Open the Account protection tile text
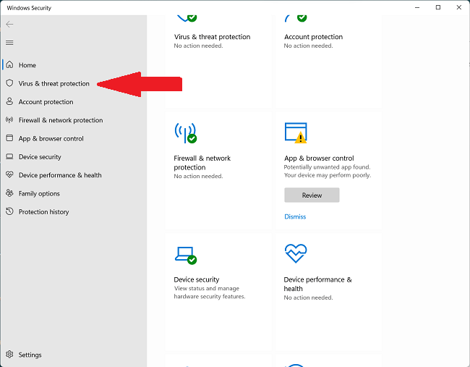Image resolution: width=470 pixels, height=367 pixels. (313, 37)
